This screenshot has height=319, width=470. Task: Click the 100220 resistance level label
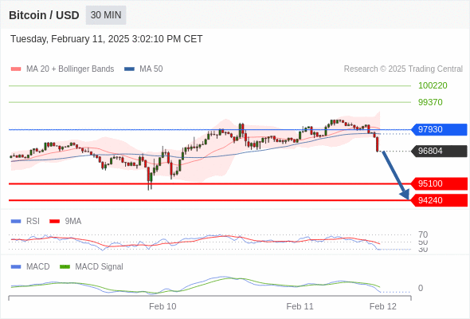[x=433, y=85]
